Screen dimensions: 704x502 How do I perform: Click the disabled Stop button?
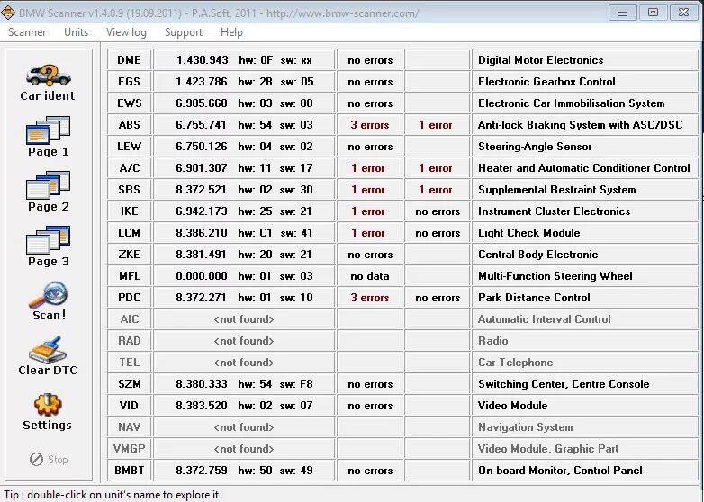pyautogui.click(x=49, y=460)
